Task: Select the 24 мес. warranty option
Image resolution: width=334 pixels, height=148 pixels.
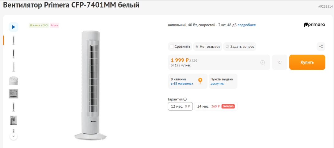Action: click(x=216, y=106)
